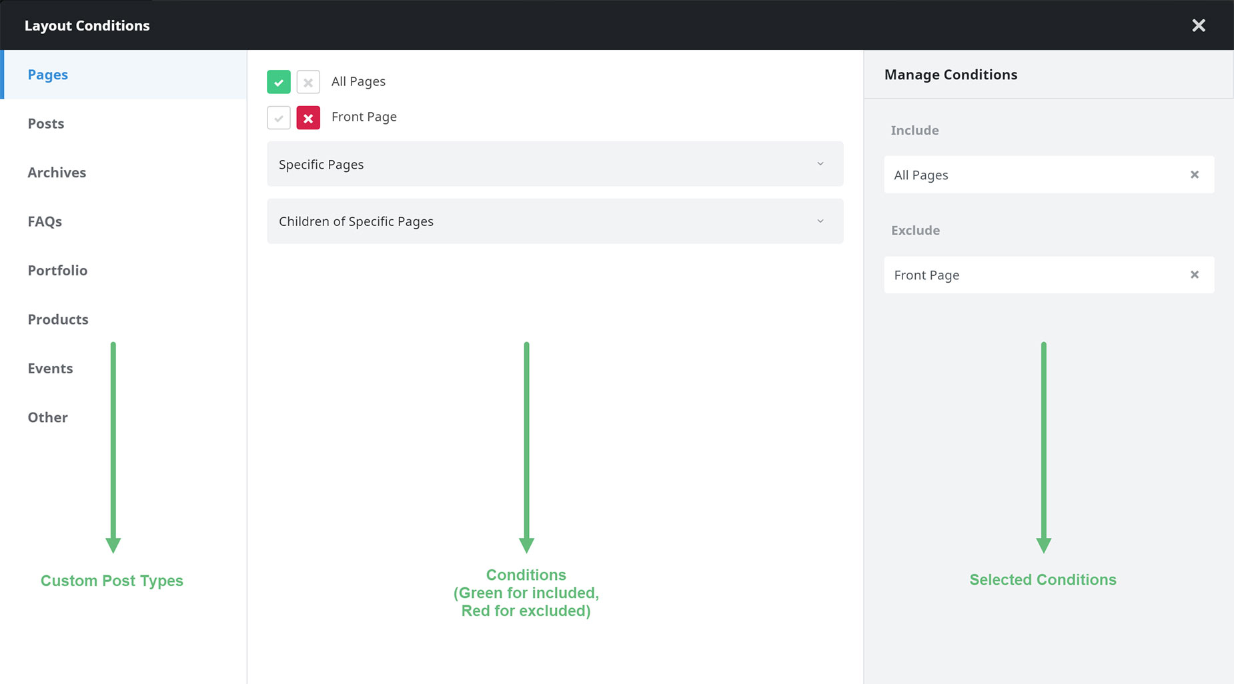Image resolution: width=1234 pixels, height=684 pixels.
Task: Remove Front Page from Exclude list
Action: pyautogui.click(x=1195, y=275)
